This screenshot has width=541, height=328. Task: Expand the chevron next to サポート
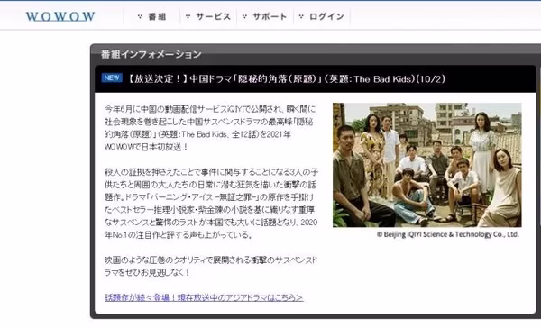(244, 16)
